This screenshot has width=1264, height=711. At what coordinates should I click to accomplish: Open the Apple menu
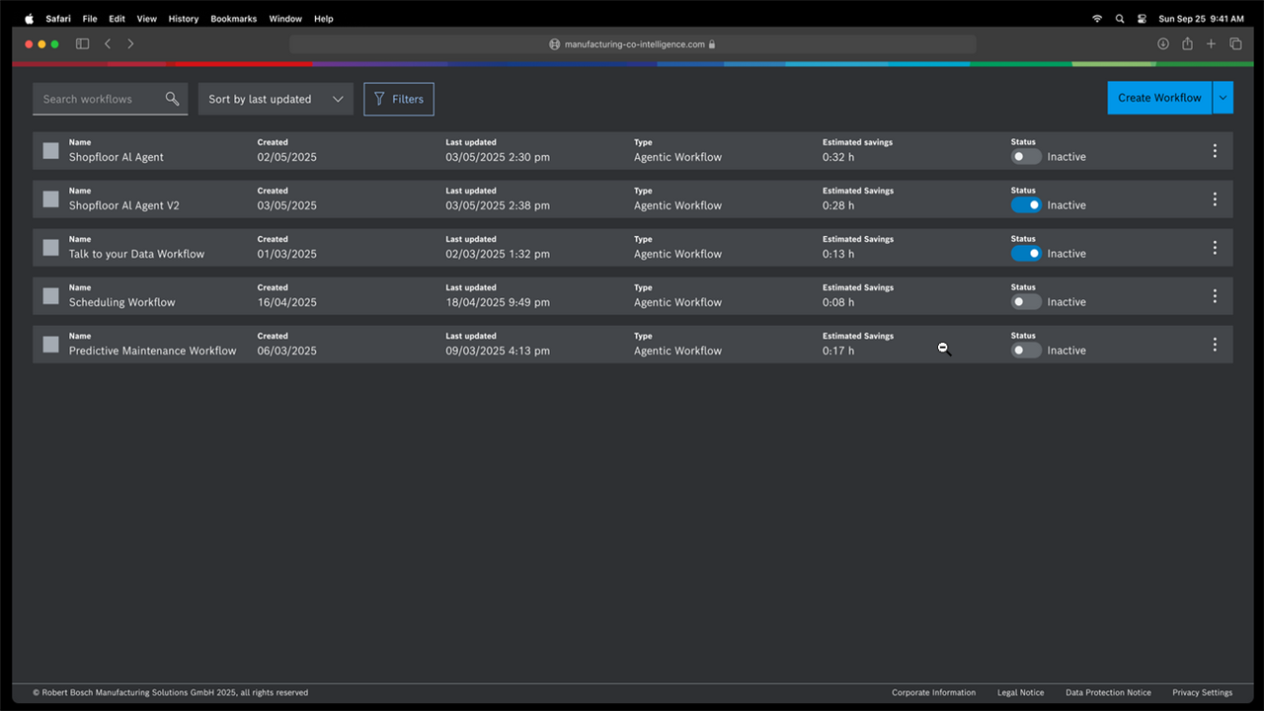click(29, 18)
